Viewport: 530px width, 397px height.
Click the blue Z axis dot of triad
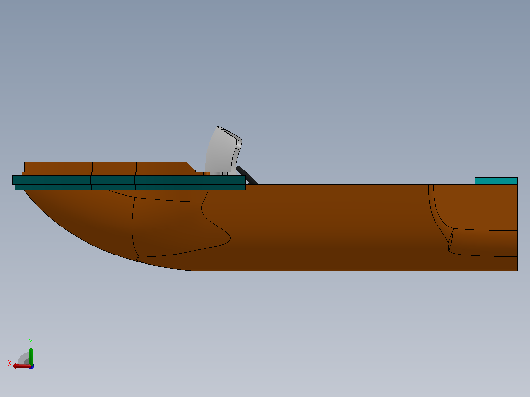tap(32, 366)
